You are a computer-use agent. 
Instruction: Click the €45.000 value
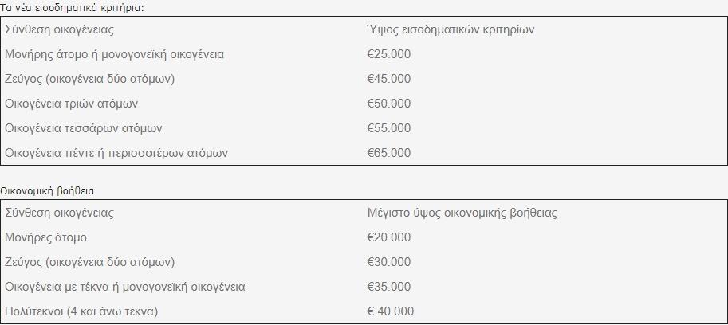(389, 79)
